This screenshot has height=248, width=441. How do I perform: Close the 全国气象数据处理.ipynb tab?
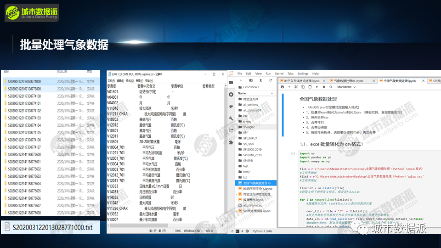(423, 81)
